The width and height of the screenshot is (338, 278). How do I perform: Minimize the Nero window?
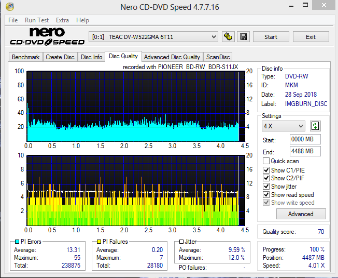tap(291, 5)
